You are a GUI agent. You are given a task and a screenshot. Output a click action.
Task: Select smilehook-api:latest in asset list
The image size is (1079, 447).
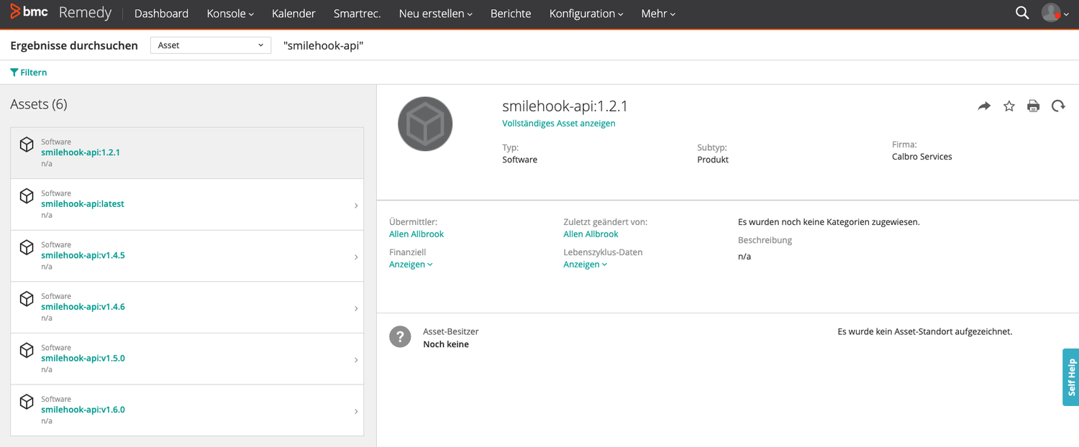(83, 204)
